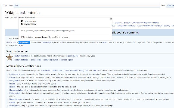
Task: Open the Mathematics link in top navigation
Action: (x=122, y=26)
